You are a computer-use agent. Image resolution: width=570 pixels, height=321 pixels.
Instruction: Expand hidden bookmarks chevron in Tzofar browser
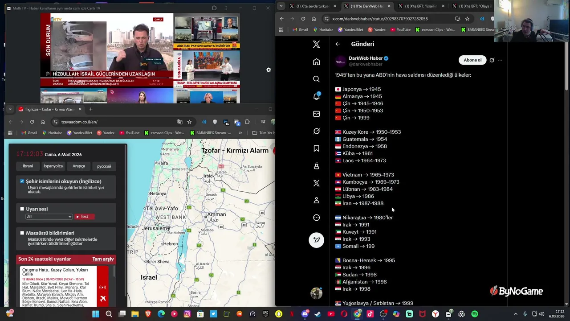coord(240,133)
